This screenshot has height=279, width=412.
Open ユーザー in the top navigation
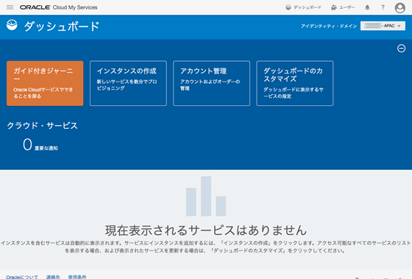(343, 7)
